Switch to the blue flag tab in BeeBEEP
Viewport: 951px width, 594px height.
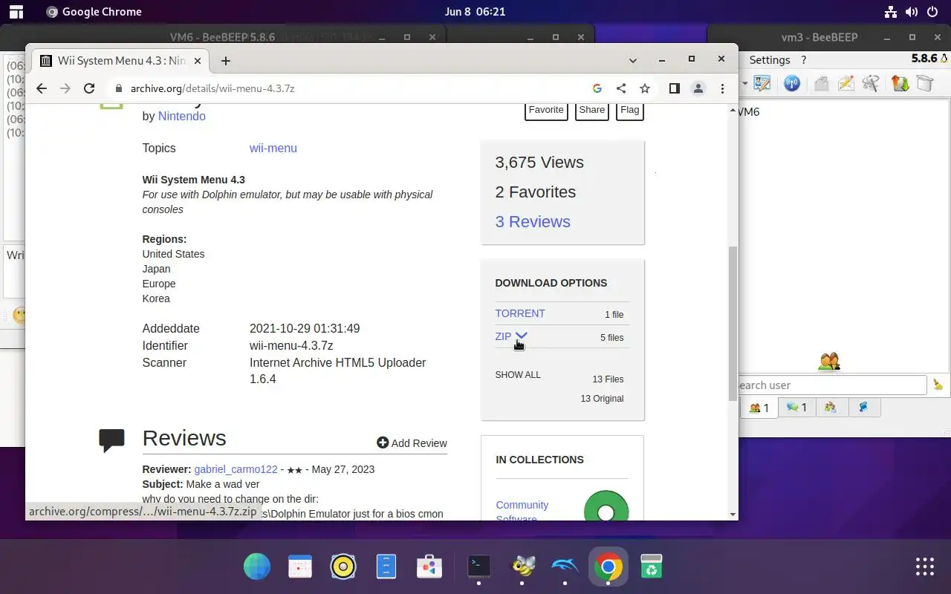coord(864,408)
